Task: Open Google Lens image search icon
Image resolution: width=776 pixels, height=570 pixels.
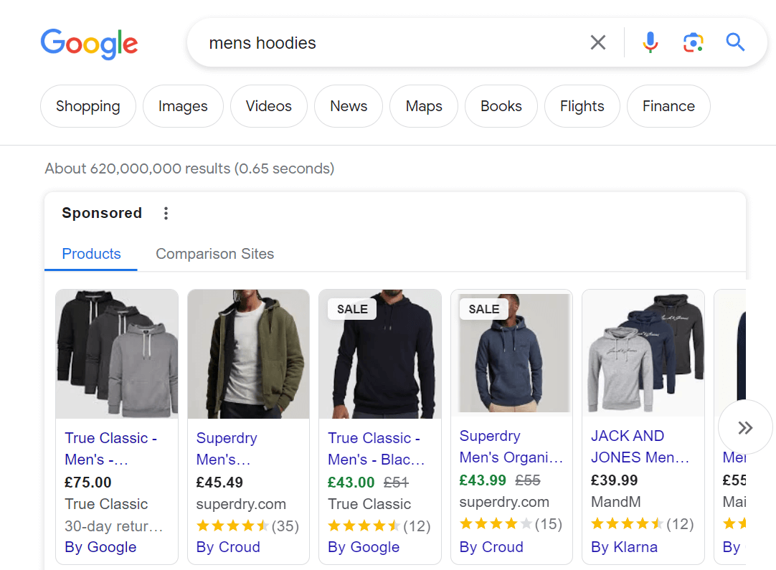Action: (x=694, y=42)
